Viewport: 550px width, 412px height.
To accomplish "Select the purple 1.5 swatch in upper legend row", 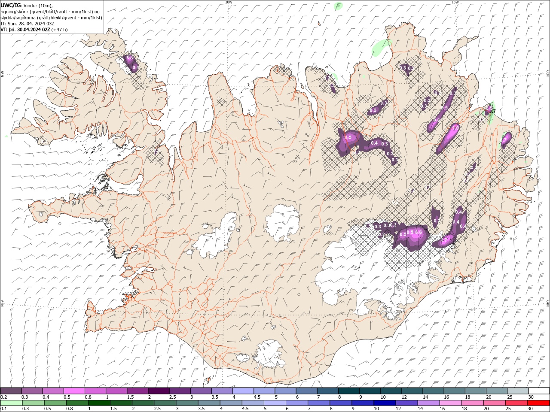I will click(x=137, y=391).
